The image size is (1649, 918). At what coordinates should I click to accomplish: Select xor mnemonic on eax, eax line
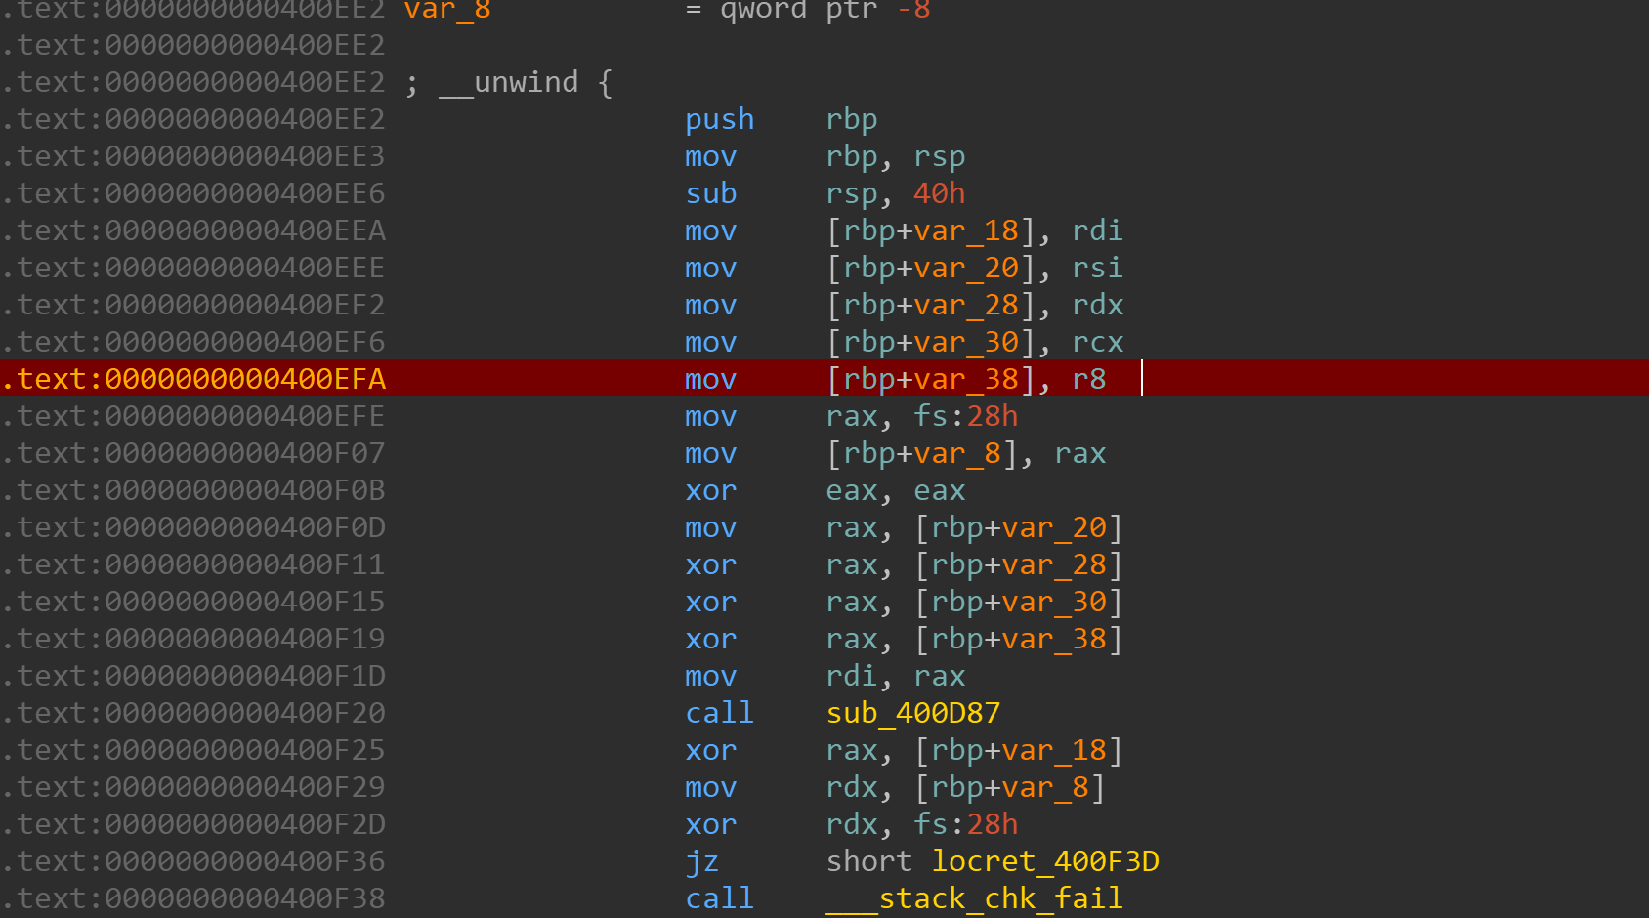click(710, 490)
